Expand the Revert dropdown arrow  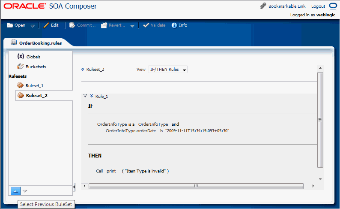(132, 26)
